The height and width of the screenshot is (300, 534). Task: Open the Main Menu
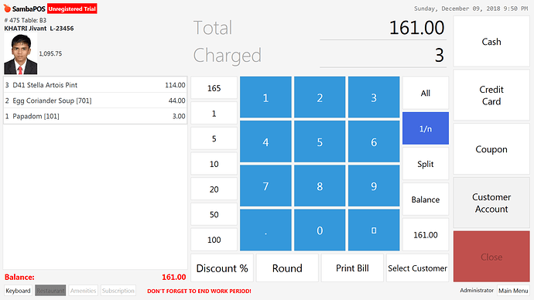[513, 291]
